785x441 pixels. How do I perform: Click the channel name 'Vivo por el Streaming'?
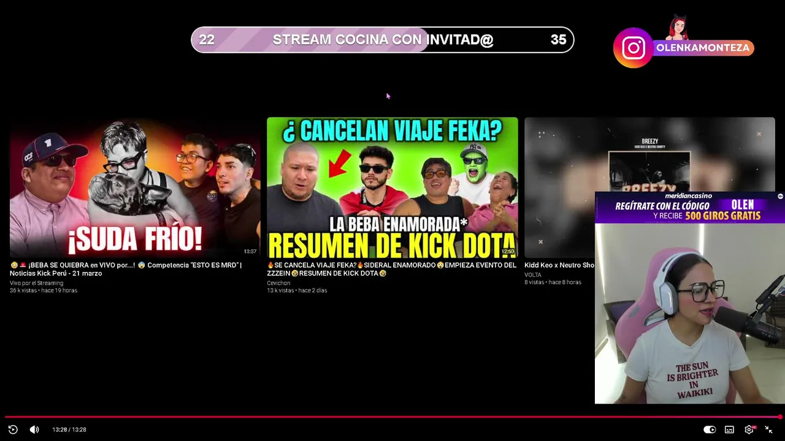[36, 283]
